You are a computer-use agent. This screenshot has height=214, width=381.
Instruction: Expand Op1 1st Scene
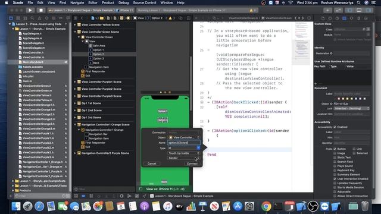pos(75,103)
